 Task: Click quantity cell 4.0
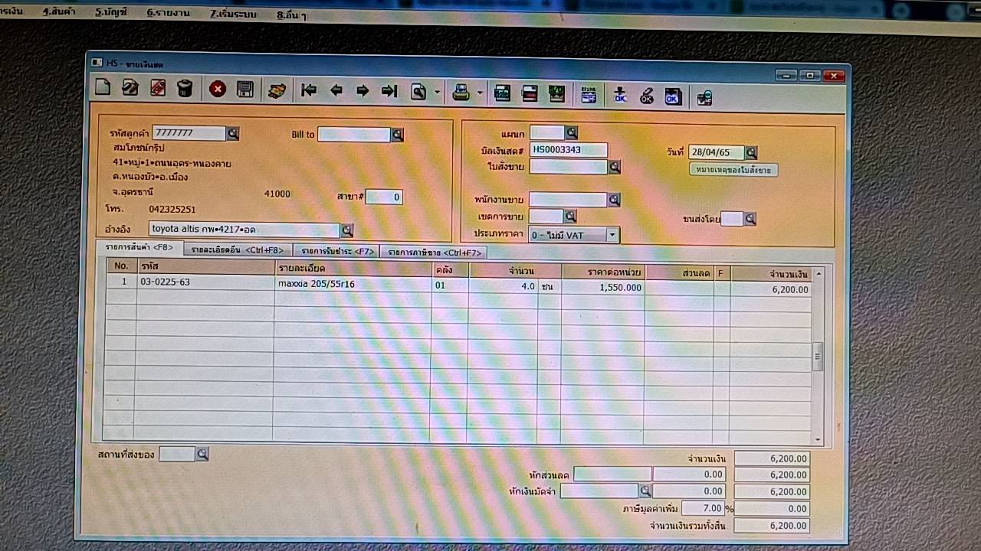(503, 285)
